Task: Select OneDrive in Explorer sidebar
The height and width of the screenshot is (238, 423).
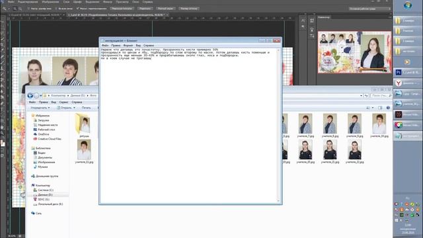Action: [x=43, y=134]
